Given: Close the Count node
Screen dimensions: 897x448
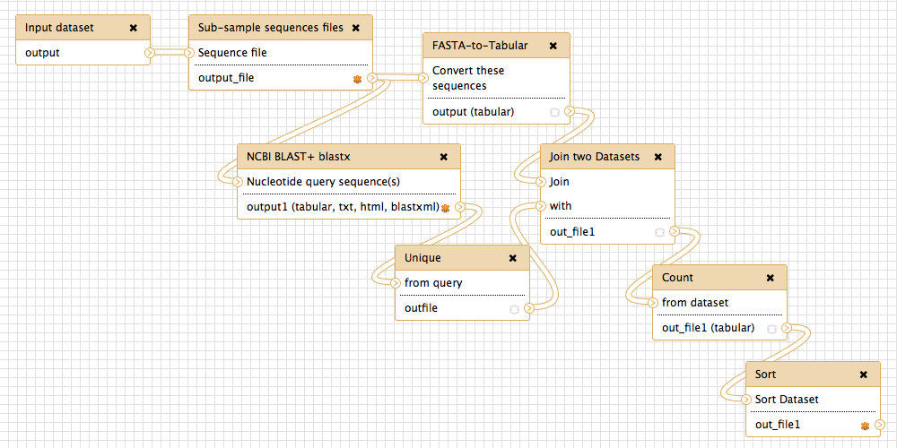Looking at the screenshot, I should pos(770,278).
